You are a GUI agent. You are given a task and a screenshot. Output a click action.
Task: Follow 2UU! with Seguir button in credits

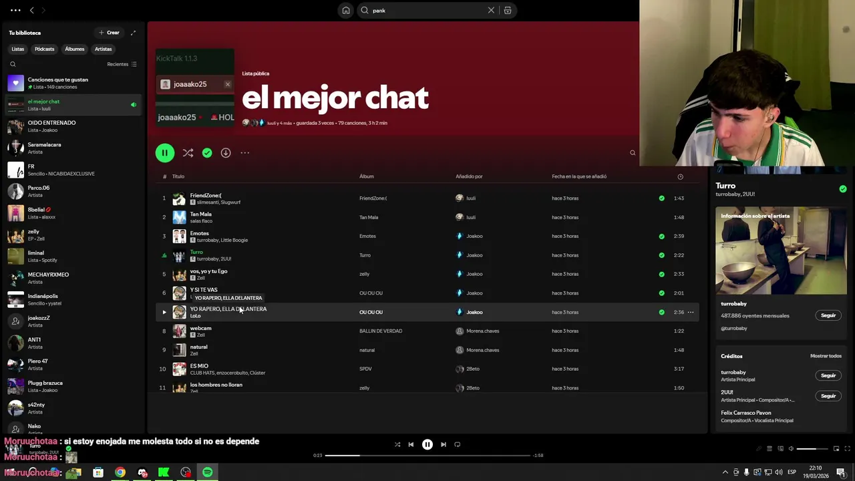pyautogui.click(x=828, y=396)
